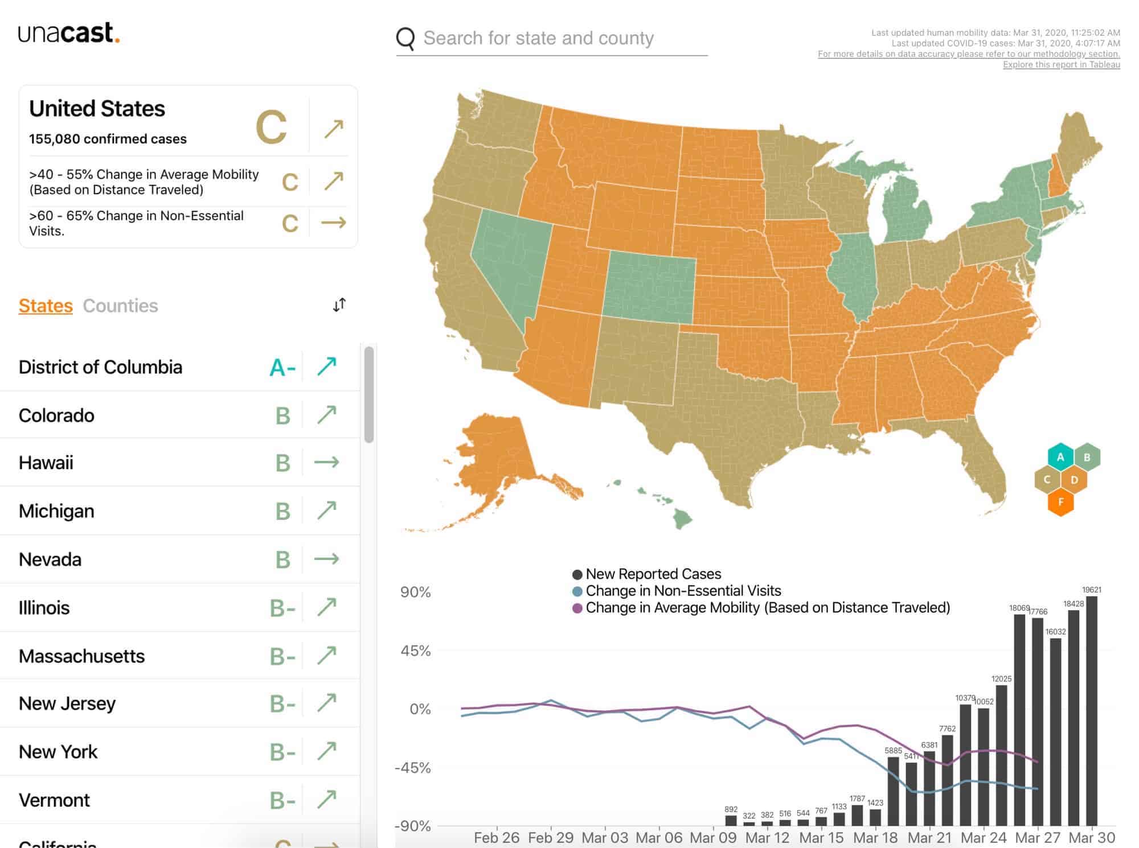Click the grade C hexagon in legend

(1047, 479)
